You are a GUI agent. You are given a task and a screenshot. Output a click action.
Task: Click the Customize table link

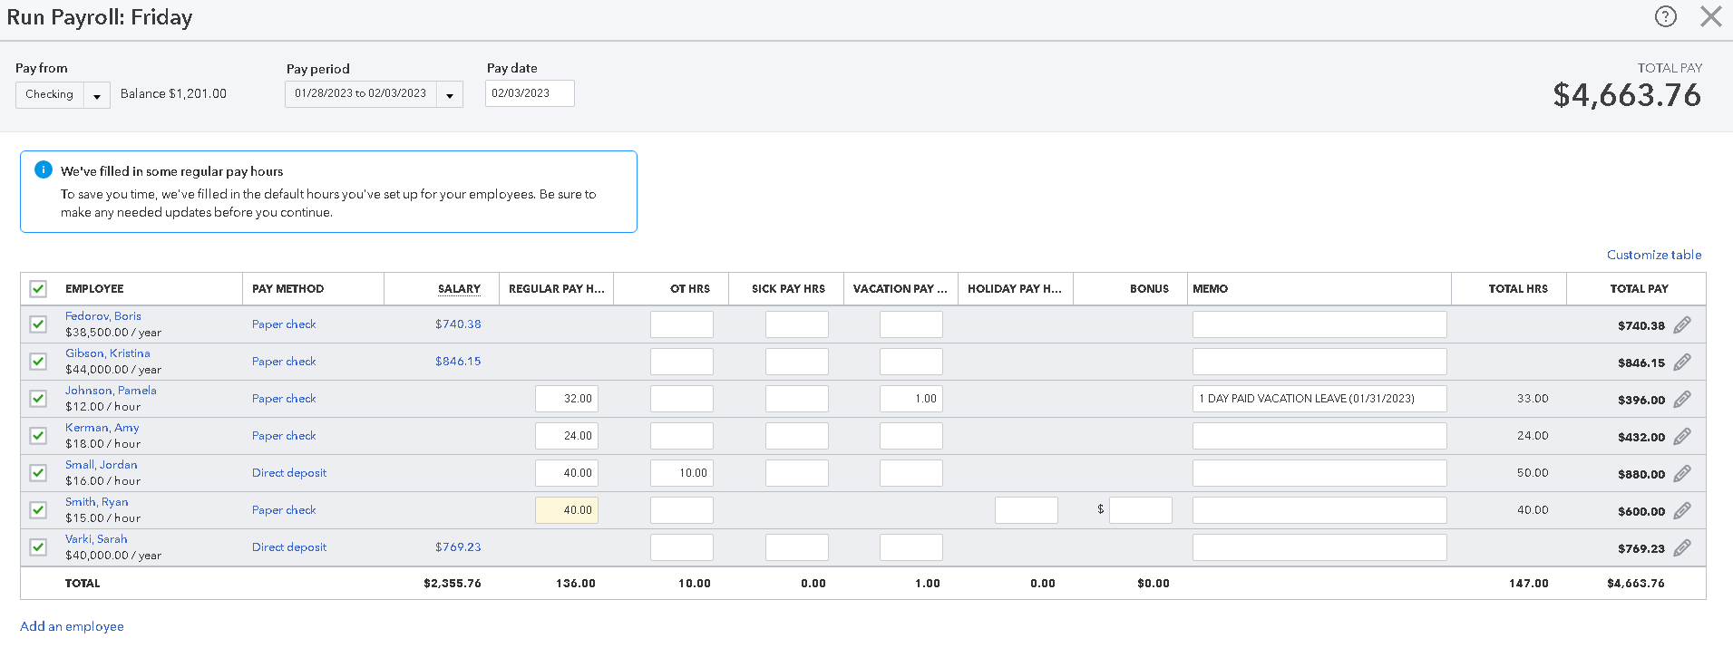(1653, 255)
